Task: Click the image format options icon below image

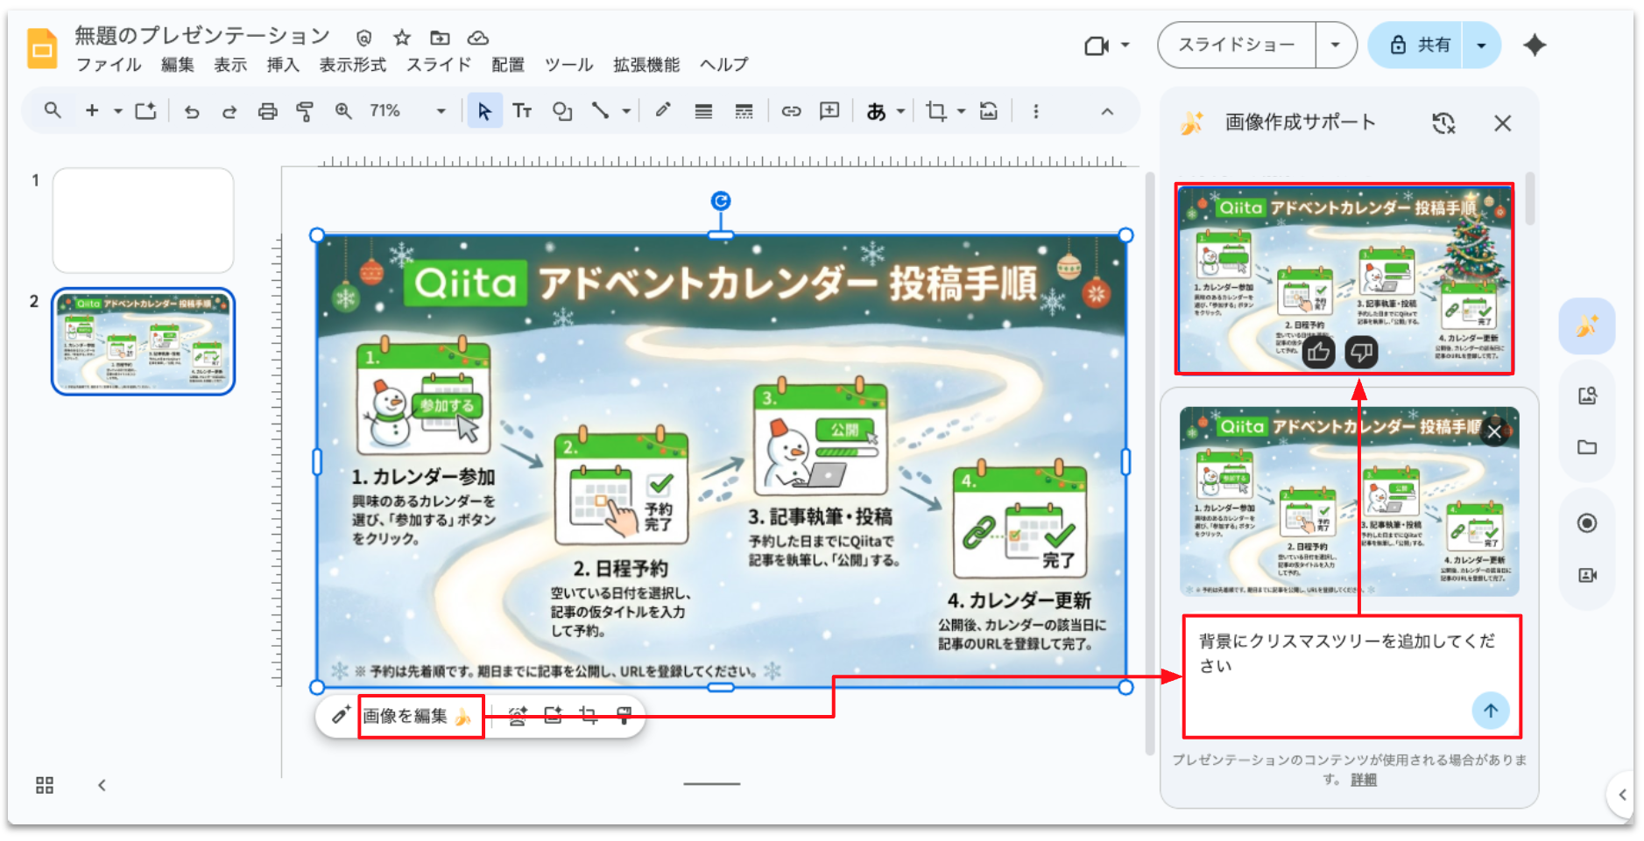Action: 624,716
